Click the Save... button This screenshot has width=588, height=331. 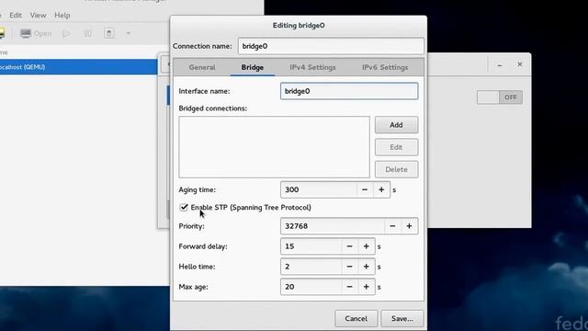(x=402, y=319)
